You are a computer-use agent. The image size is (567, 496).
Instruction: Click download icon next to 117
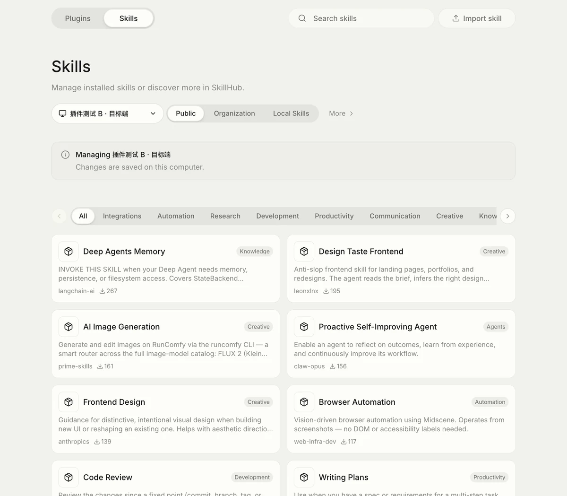click(344, 442)
